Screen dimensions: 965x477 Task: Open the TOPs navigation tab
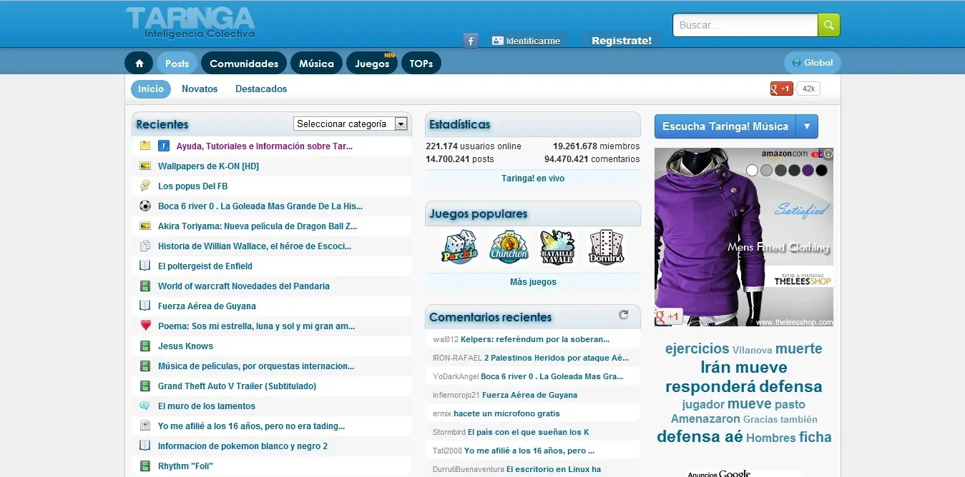click(x=421, y=63)
